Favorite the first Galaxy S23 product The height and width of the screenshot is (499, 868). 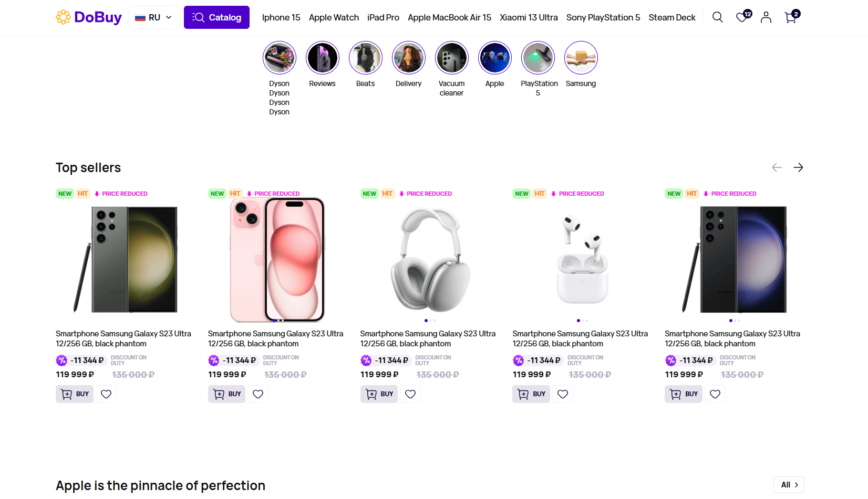(106, 394)
